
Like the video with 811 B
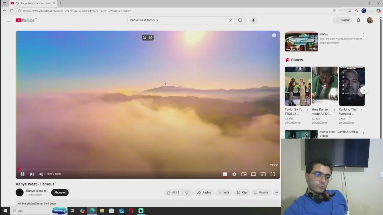[x=173, y=193]
